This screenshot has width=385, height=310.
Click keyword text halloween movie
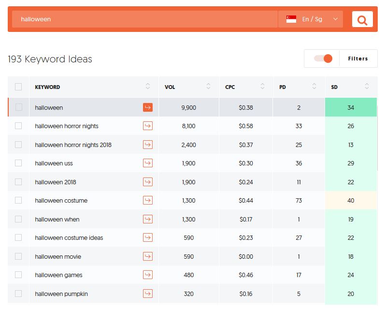(58, 257)
